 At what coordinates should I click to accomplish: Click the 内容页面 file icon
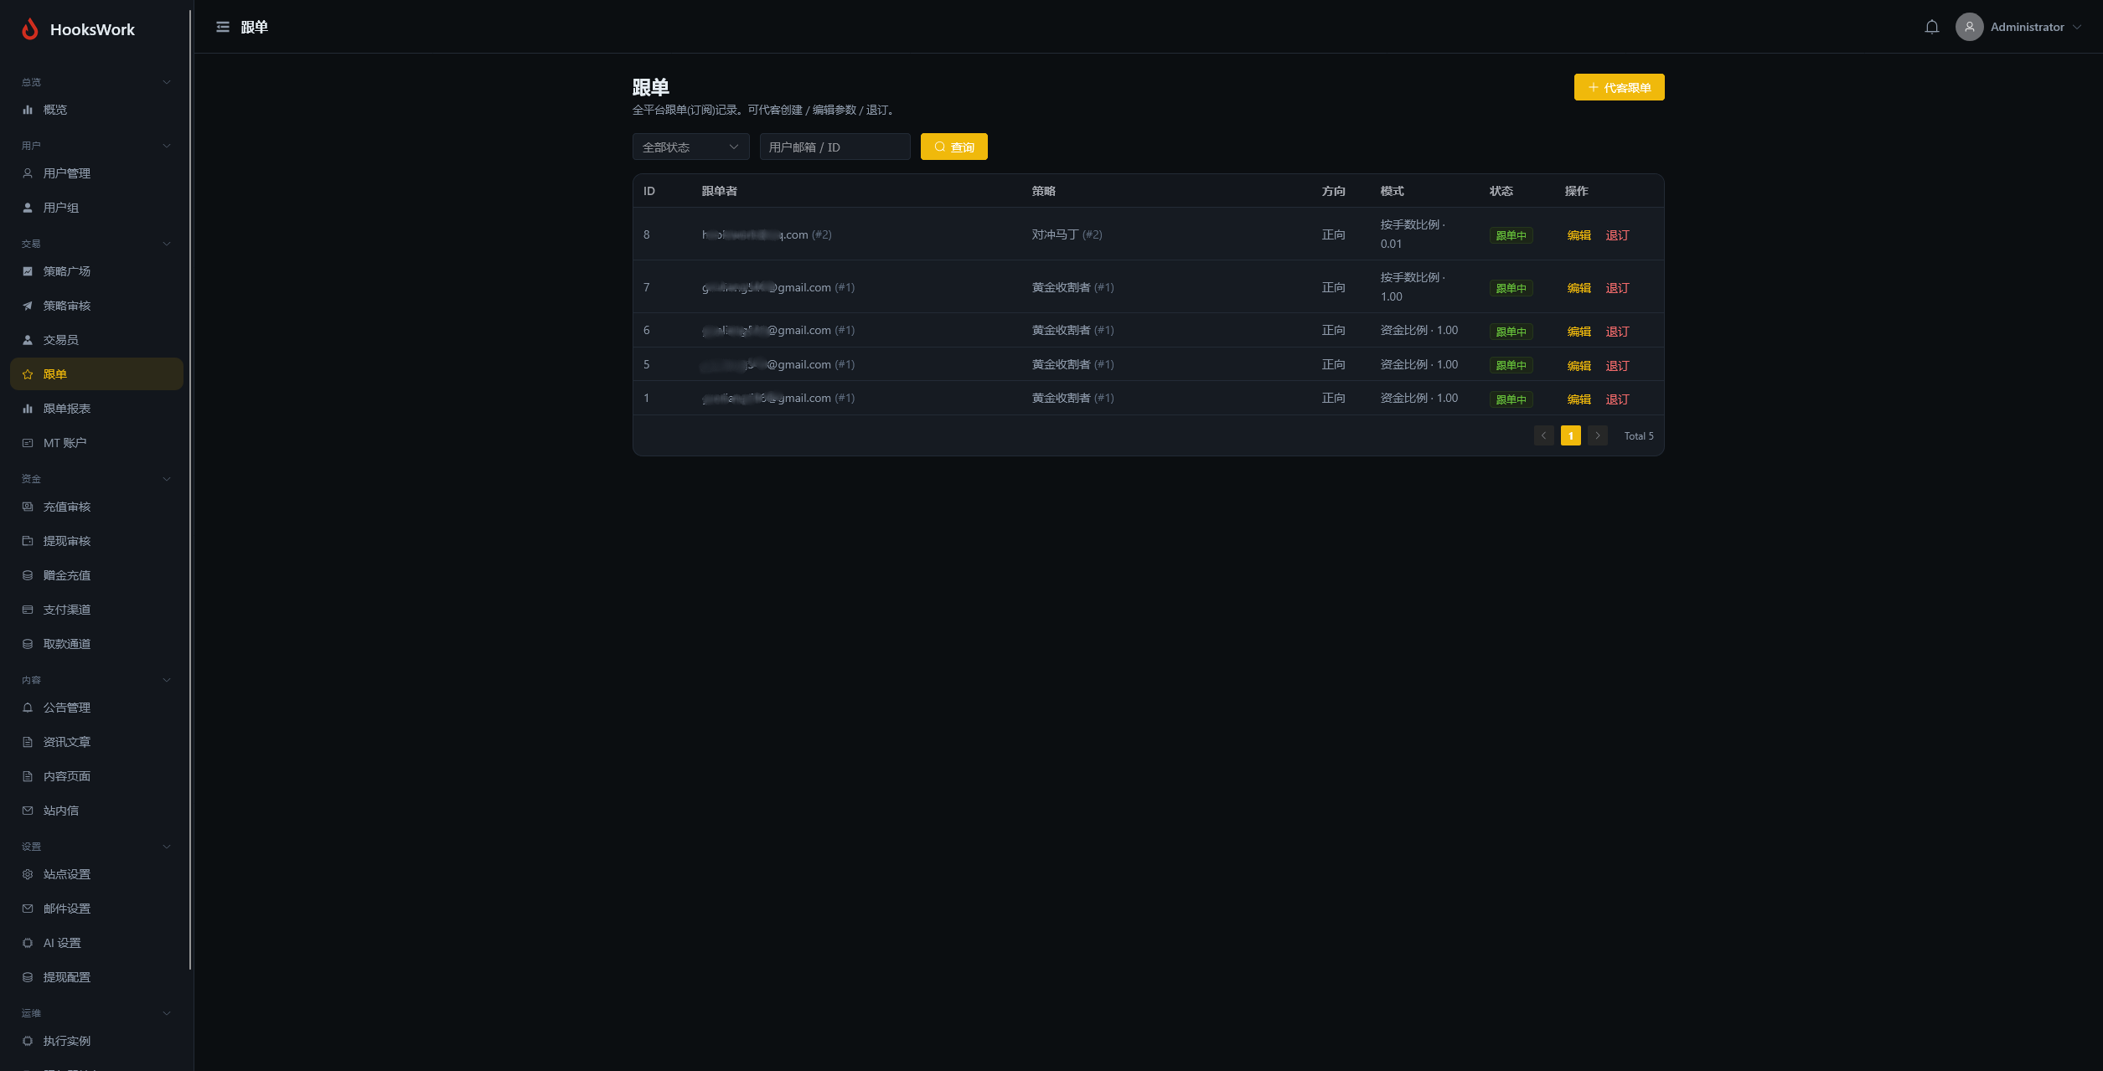28,776
